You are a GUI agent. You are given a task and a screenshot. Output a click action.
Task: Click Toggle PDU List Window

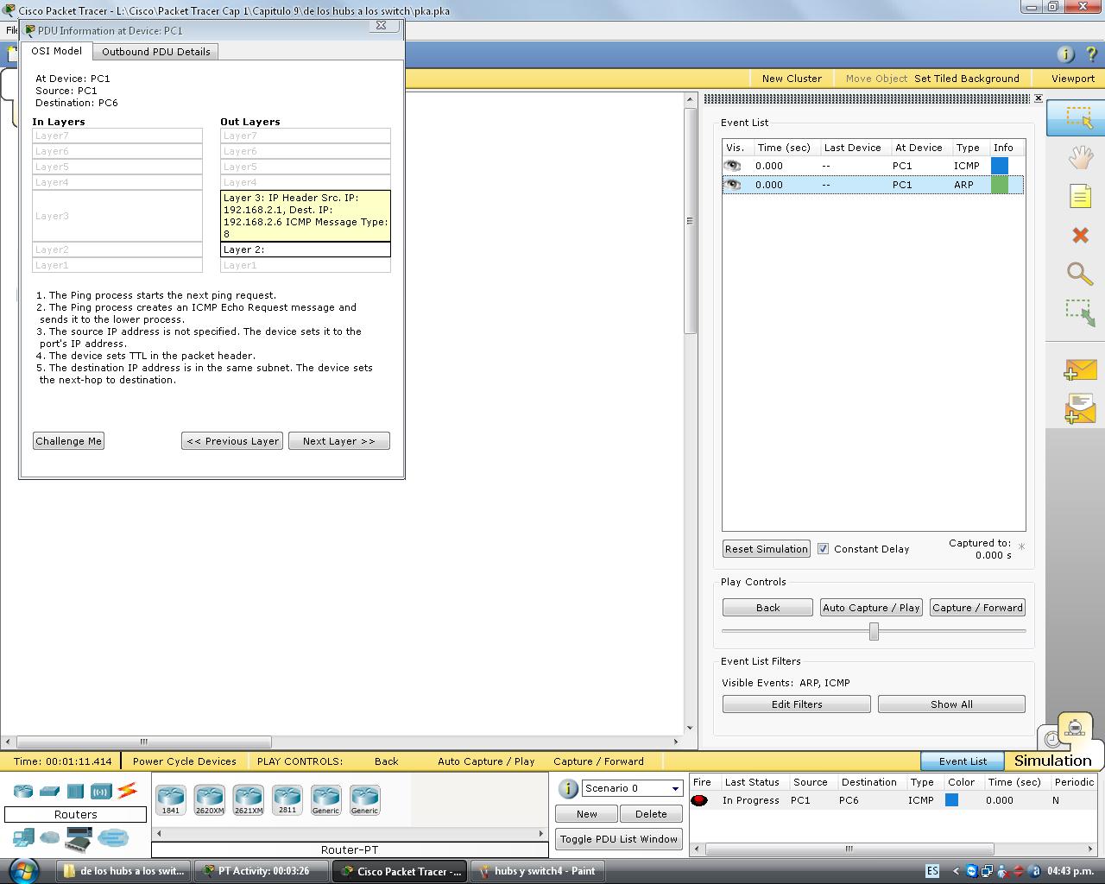pyautogui.click(x=619, y=839)
